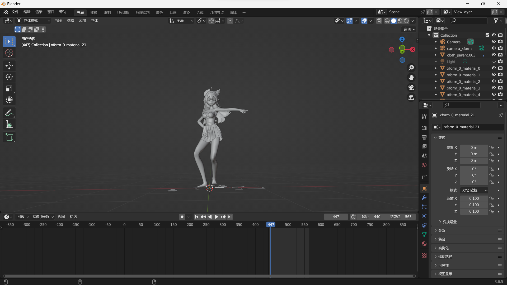Click the pan view hand icon
This screenshot has height=285, width=507.
click(411, 78)
